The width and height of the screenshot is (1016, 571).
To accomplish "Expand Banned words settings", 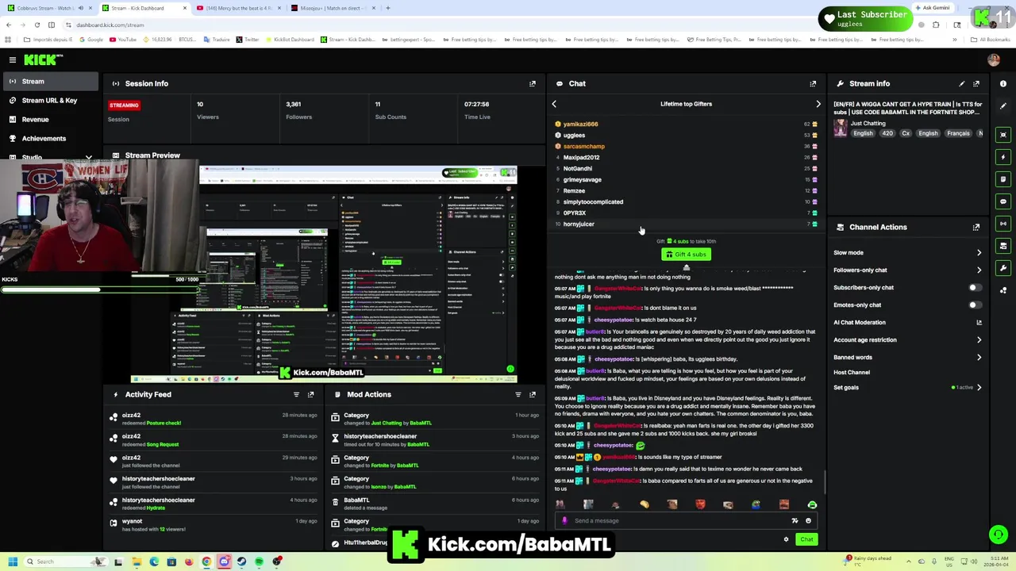I will pyautogui.click(x=979, y=358).
